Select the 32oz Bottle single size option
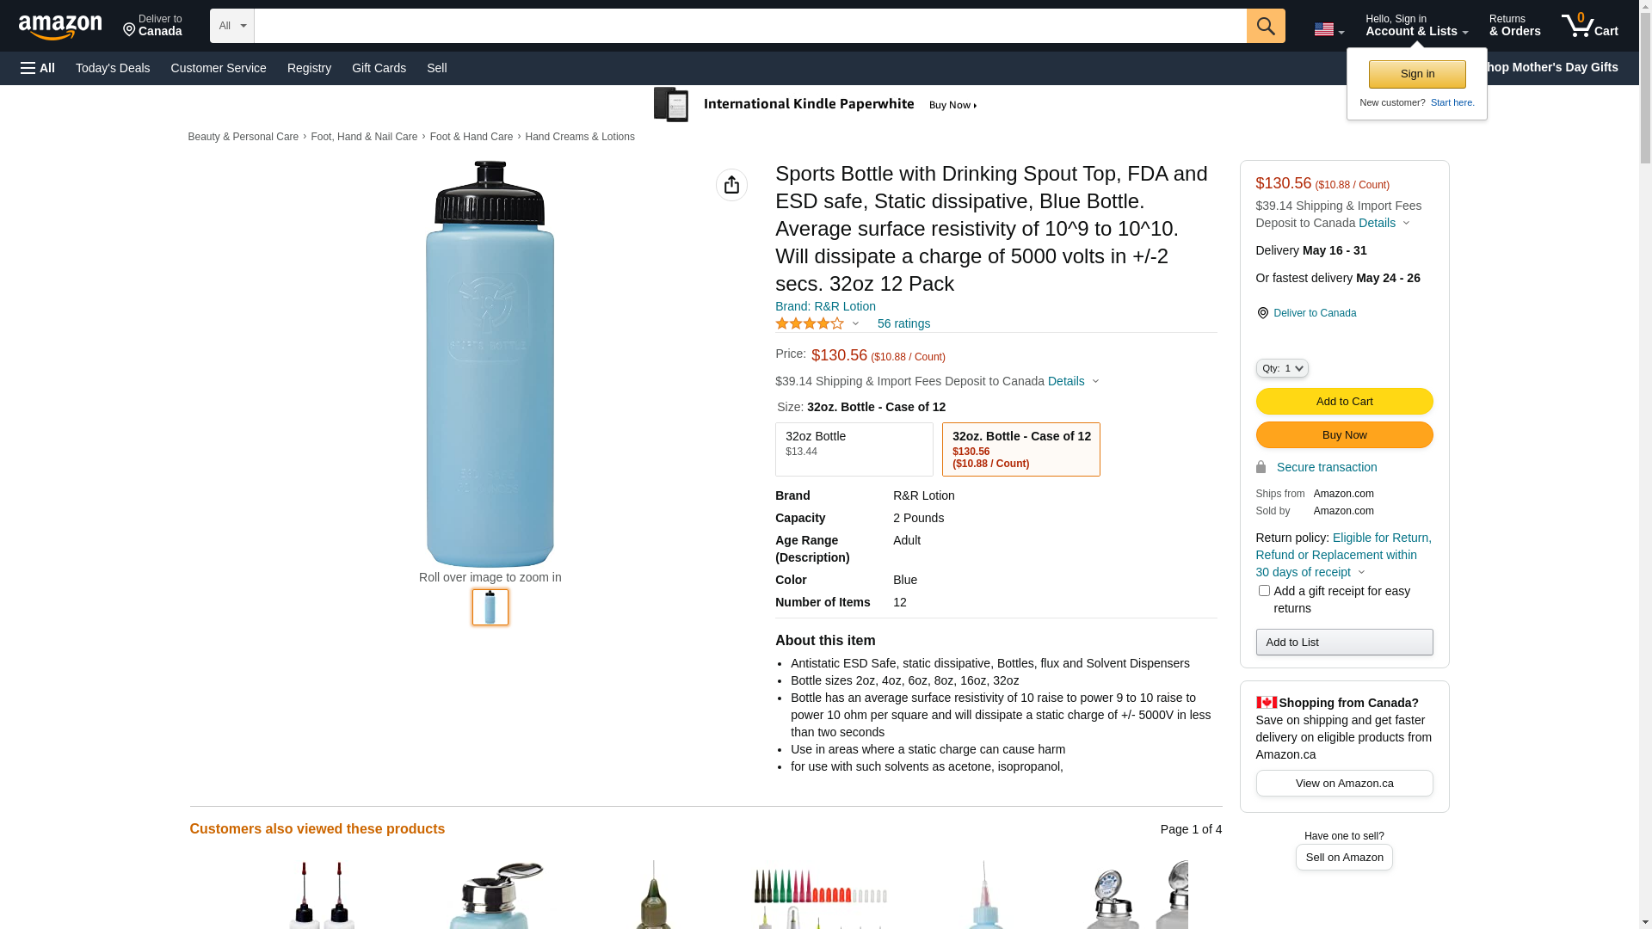Screen dimensions: 1652x929 pos(854,449)
